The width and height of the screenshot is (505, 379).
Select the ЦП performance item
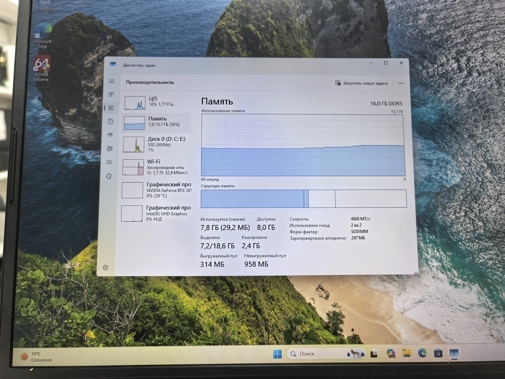coord(157,102)
